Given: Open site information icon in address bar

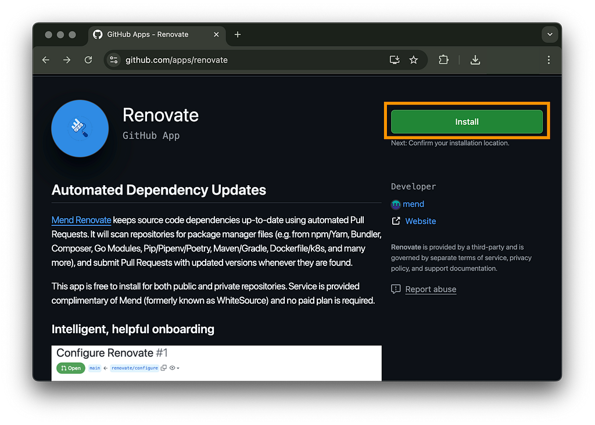Looking at the screenshot, I should coord(114,60).
